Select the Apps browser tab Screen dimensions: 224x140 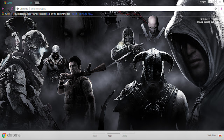point(18,3)
